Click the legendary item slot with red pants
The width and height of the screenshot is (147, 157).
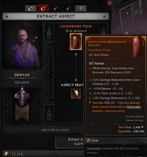tap(76, 42)
